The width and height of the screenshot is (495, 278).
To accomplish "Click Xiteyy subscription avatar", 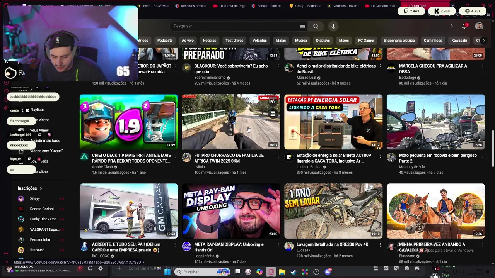I will coord(21,198).
